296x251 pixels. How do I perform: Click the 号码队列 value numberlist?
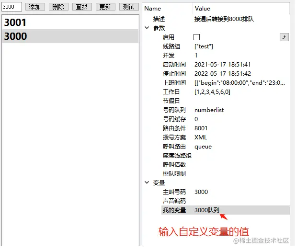click(209, 110)
